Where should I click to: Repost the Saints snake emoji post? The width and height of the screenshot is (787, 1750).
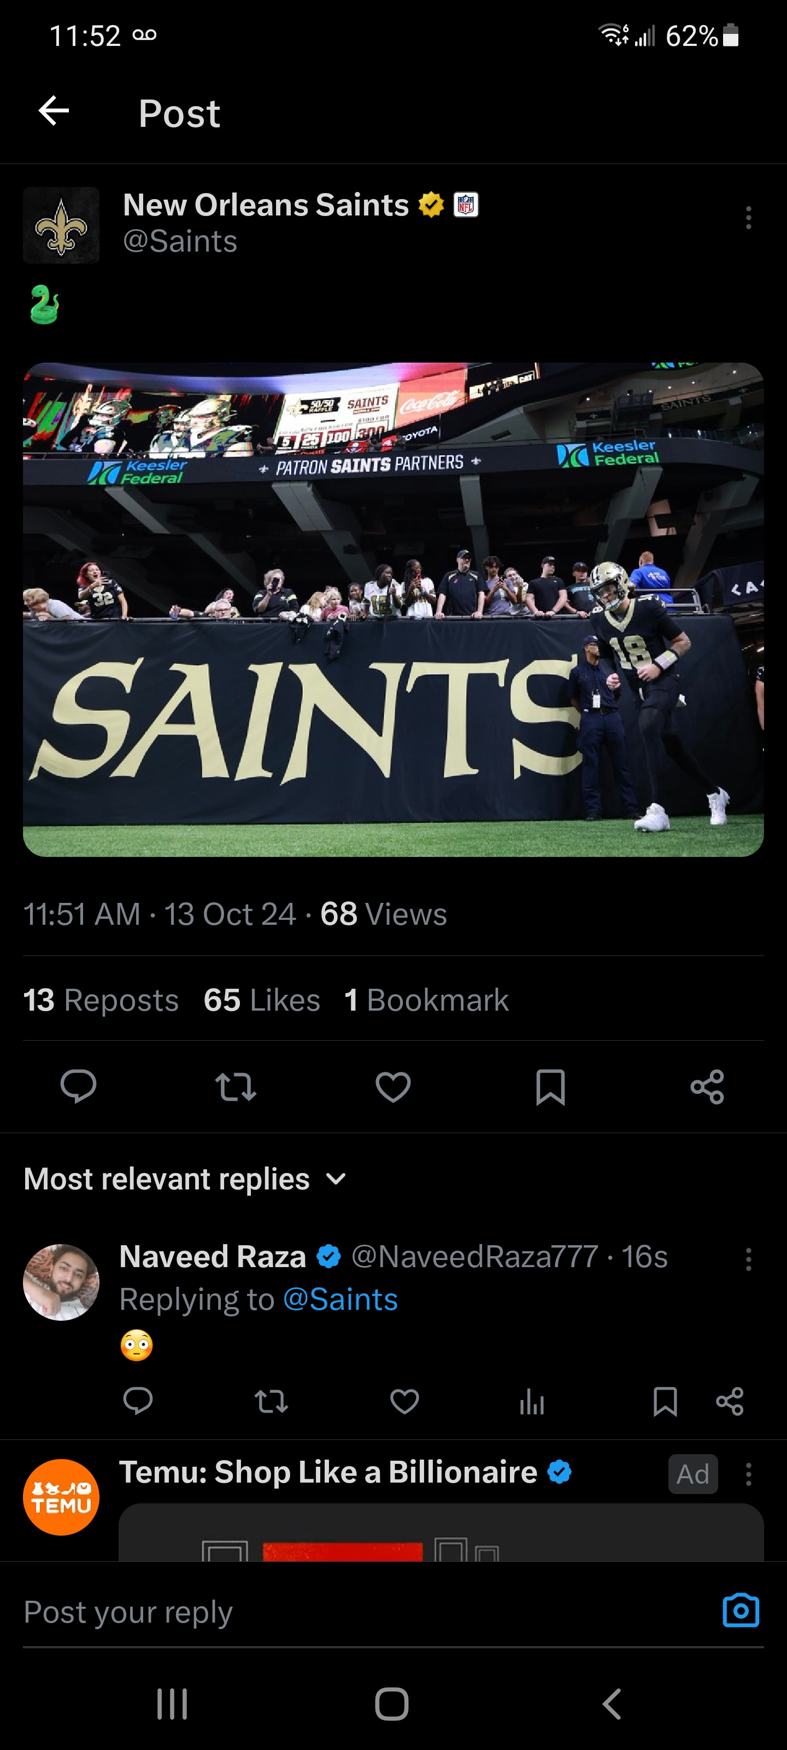pyautogui.click(x=236, y=1086)
